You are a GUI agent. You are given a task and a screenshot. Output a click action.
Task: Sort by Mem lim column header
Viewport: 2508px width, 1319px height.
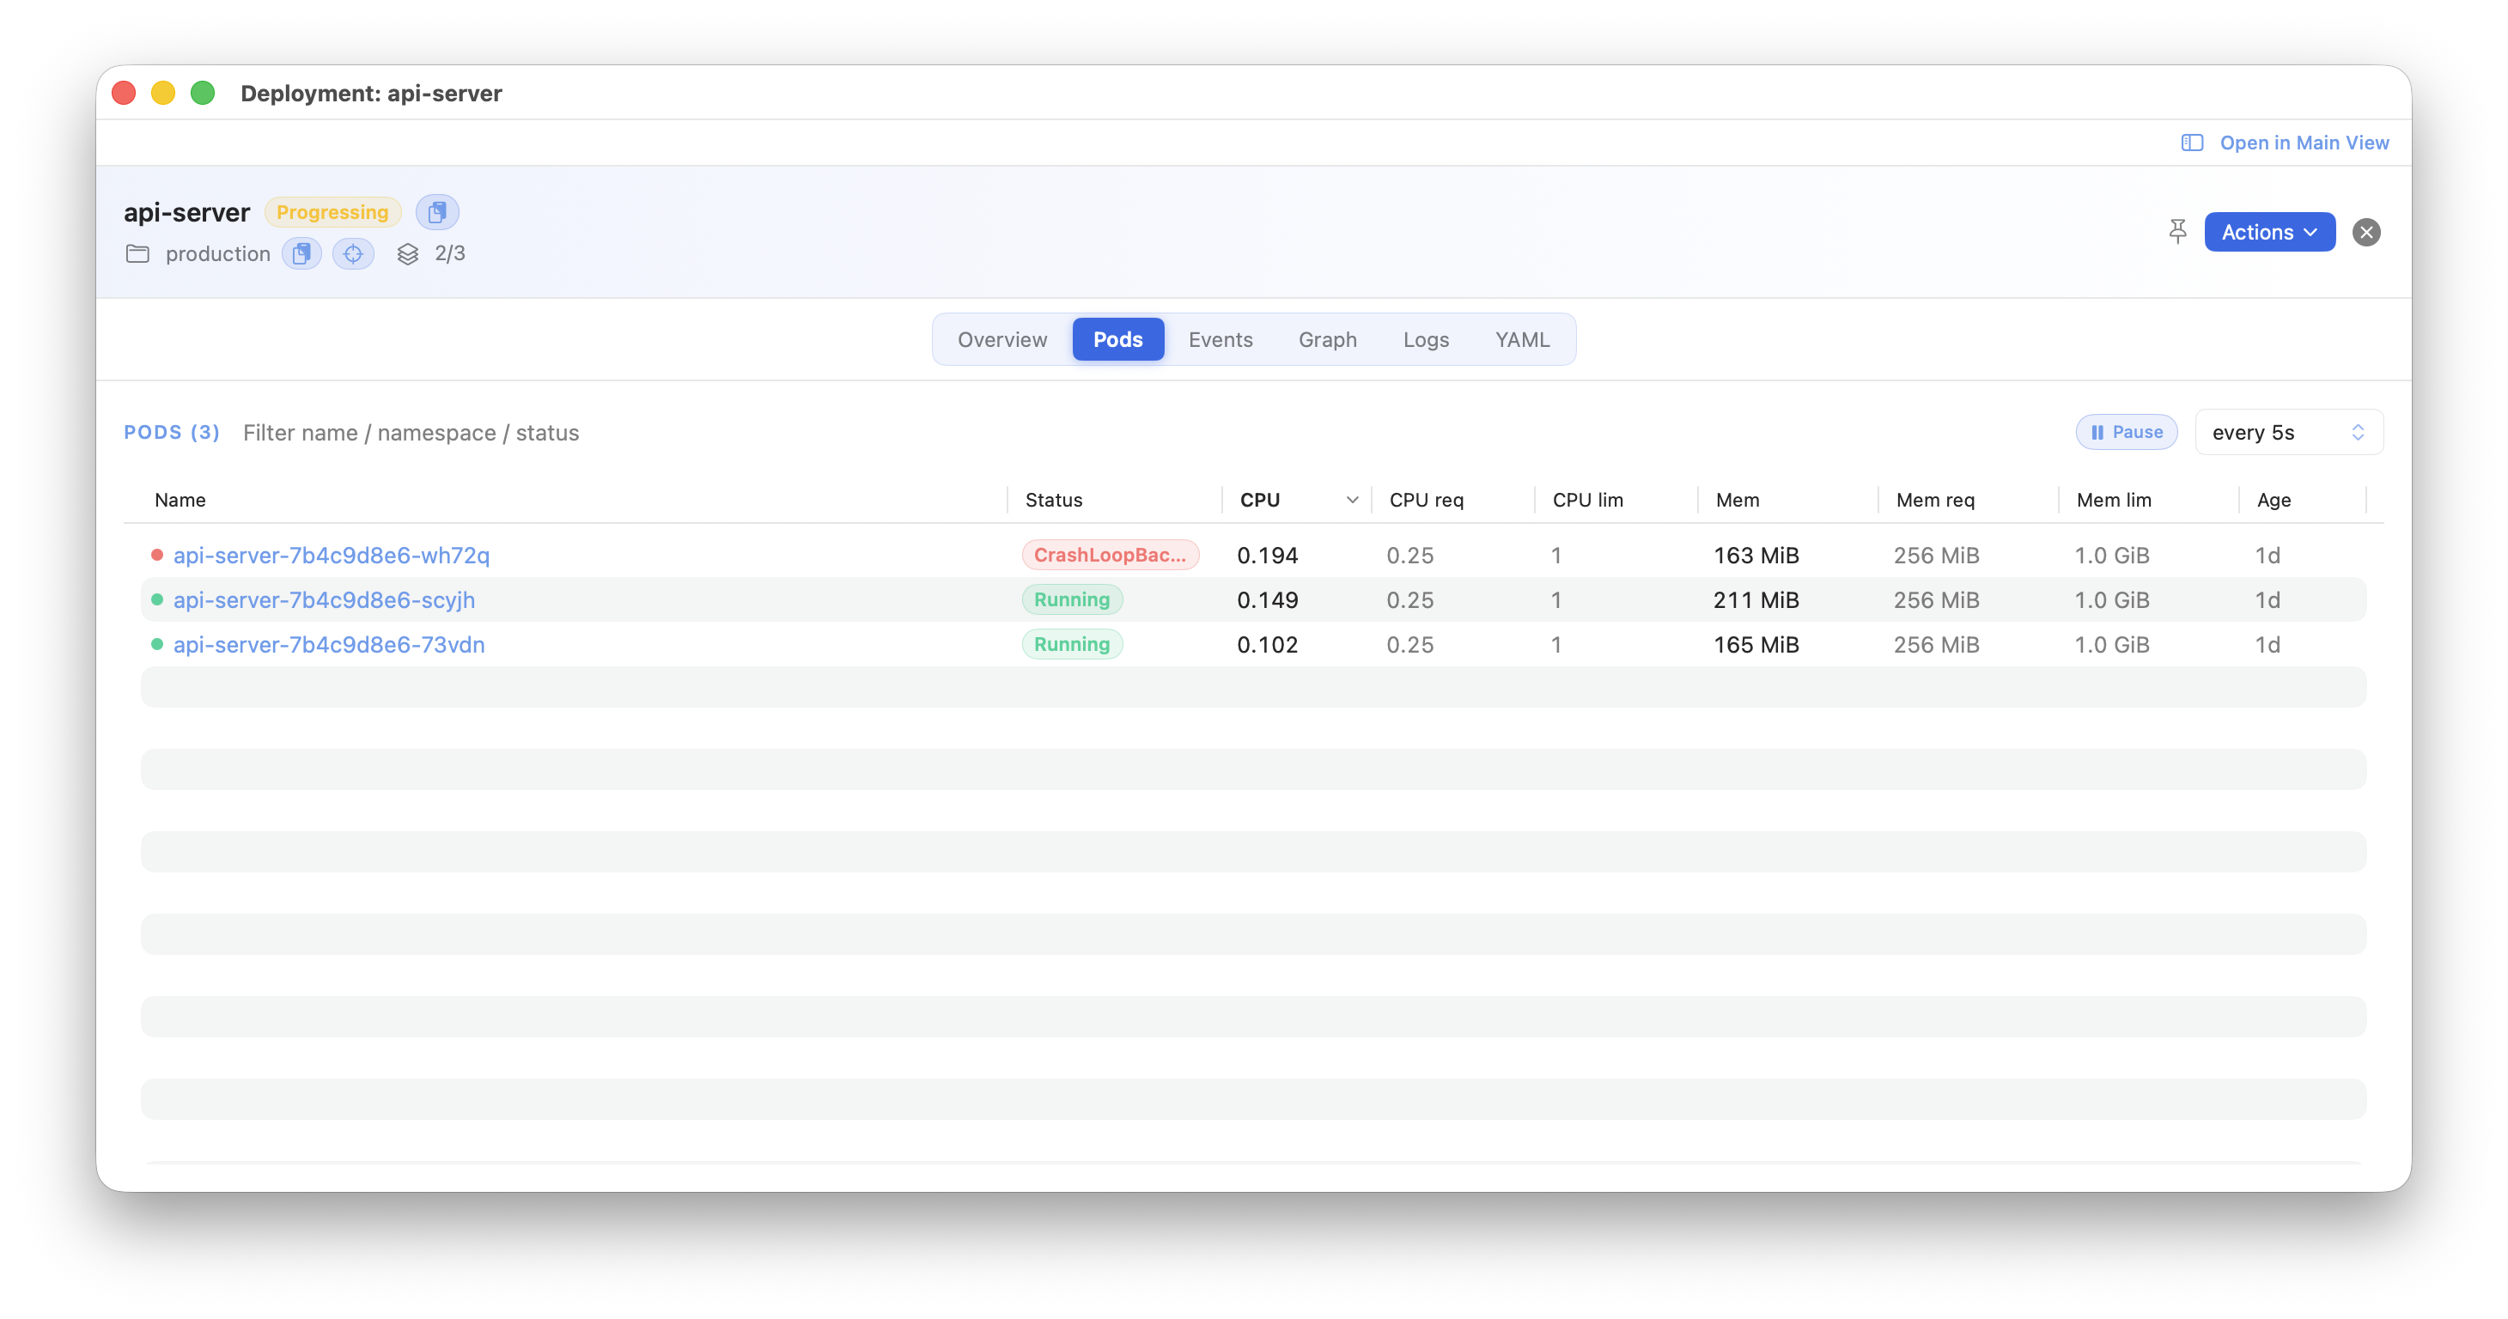pyautogui.click(x=2114, y=501)
